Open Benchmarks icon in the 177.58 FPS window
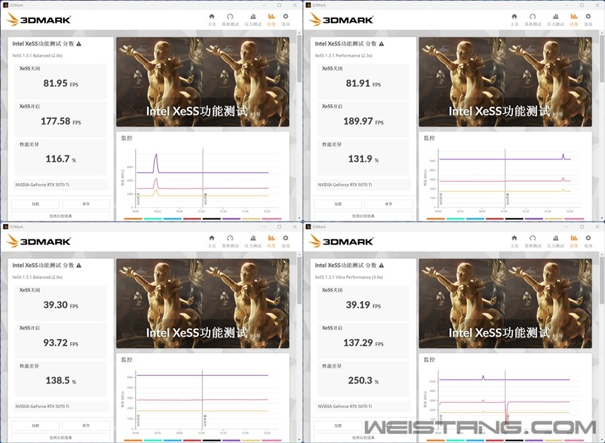This screenshot has width=605, height=443. [230, 19]
